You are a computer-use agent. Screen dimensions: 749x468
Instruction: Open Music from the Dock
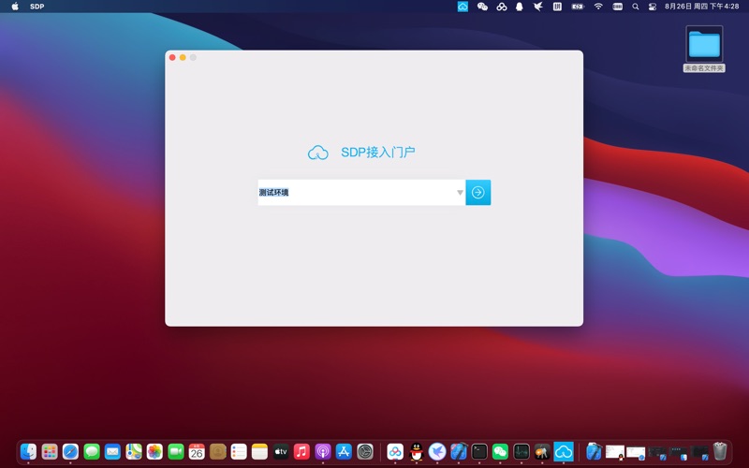click(301, 451)
